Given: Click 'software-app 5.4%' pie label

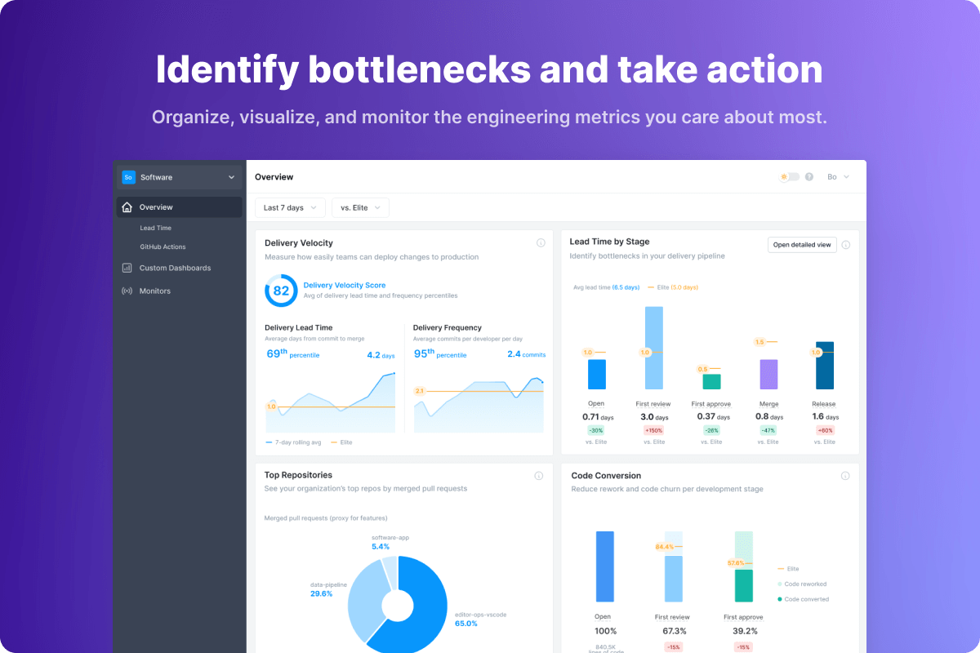Looking at the screenshot, I should pos(390,542).
